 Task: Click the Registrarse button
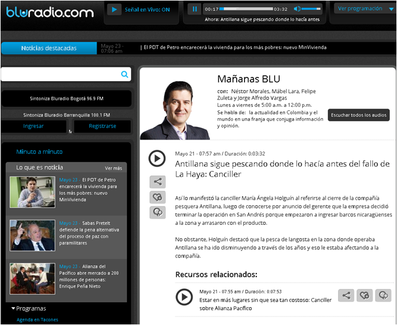(103, 126)
